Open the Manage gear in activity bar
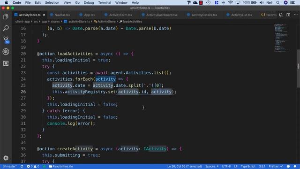The image size is (300, 169). click(6, 158)
